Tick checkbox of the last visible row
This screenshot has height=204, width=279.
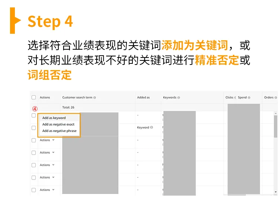(x=33, y=190)
